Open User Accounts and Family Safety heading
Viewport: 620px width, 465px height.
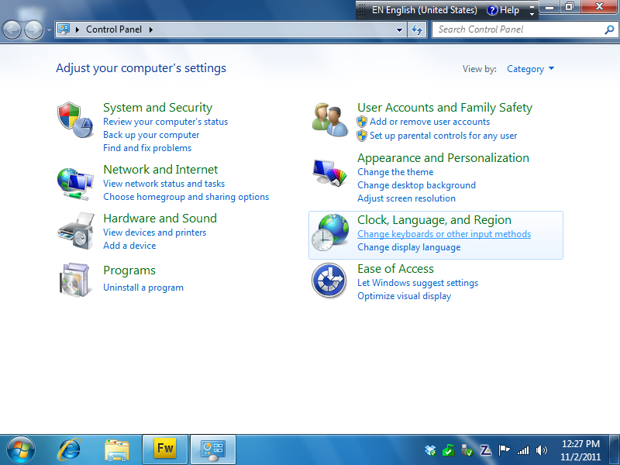445,108
